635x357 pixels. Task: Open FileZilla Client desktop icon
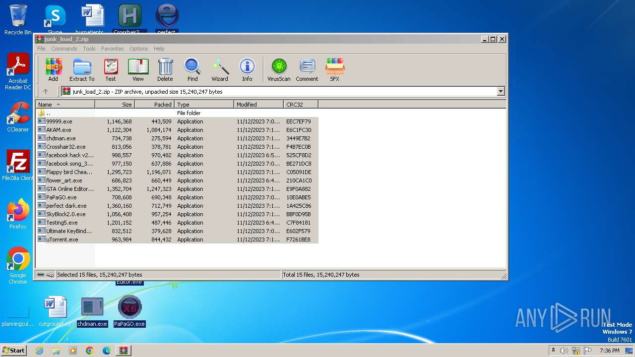[18, 166]
